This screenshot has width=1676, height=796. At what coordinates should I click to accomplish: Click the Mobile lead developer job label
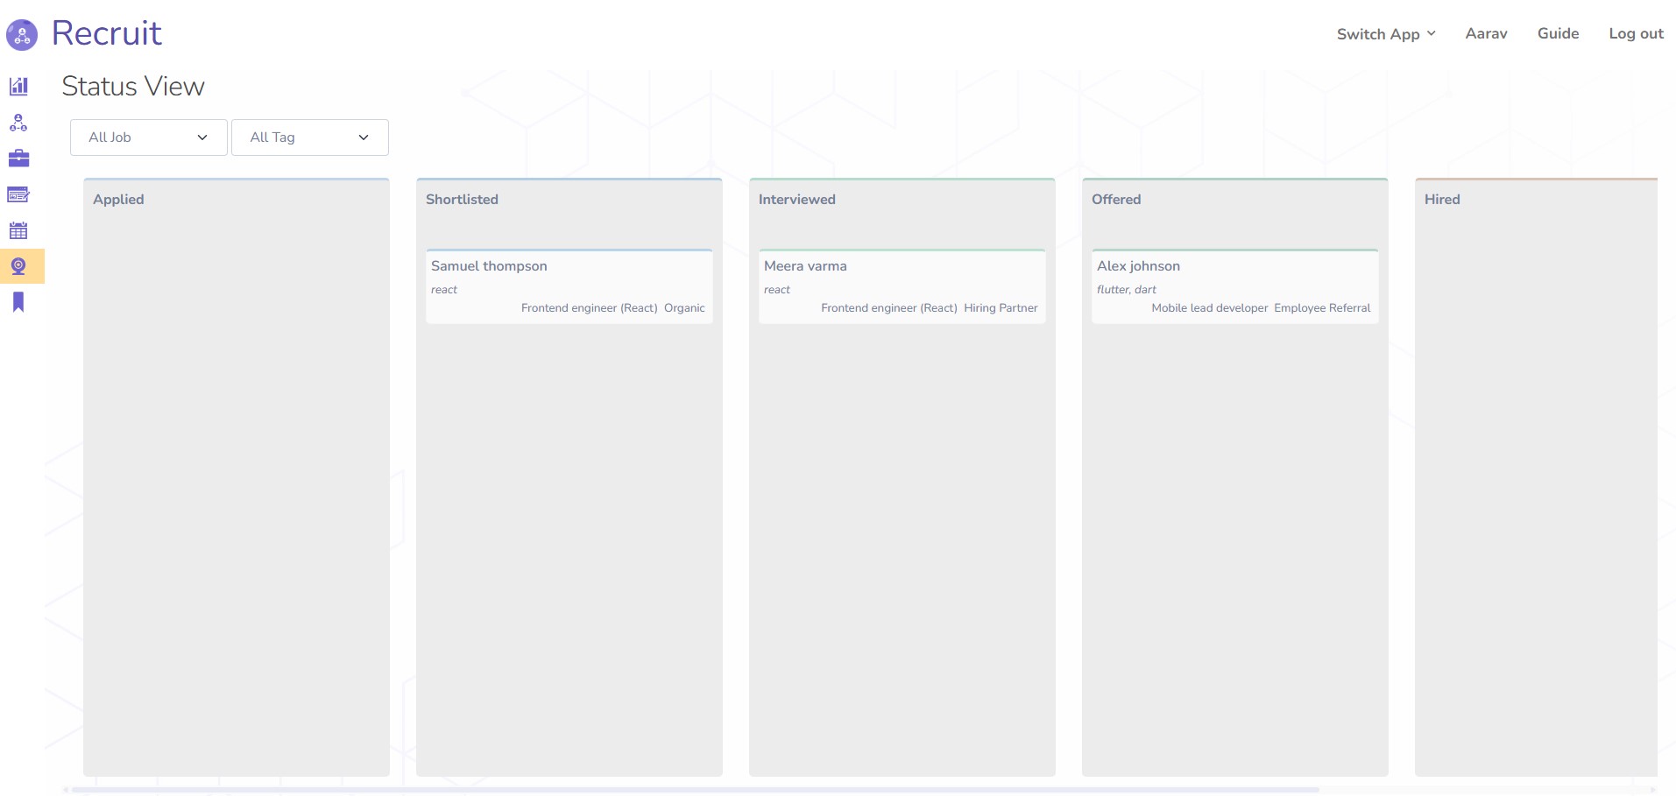pyautogui.click(x=1210, y=308)
